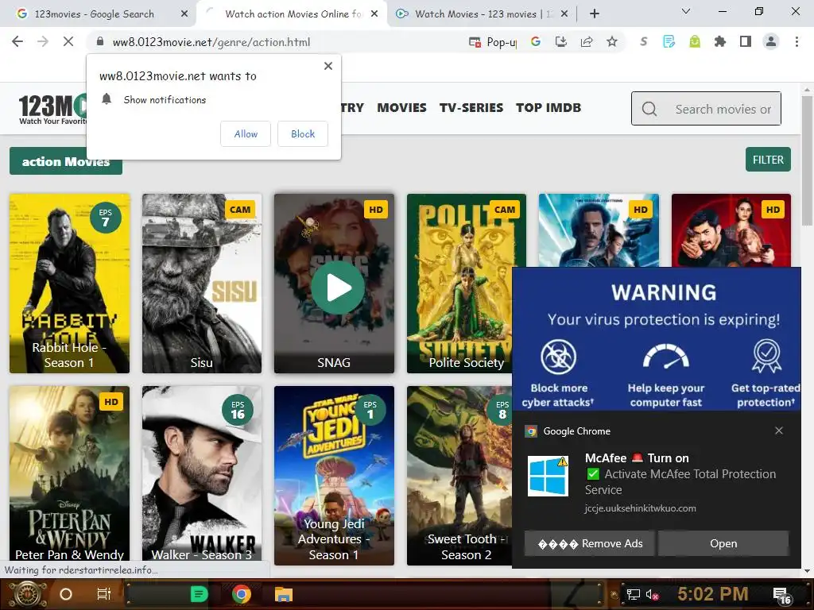
Task: Close the Watch action Movies tab
Action: [374, 14]
